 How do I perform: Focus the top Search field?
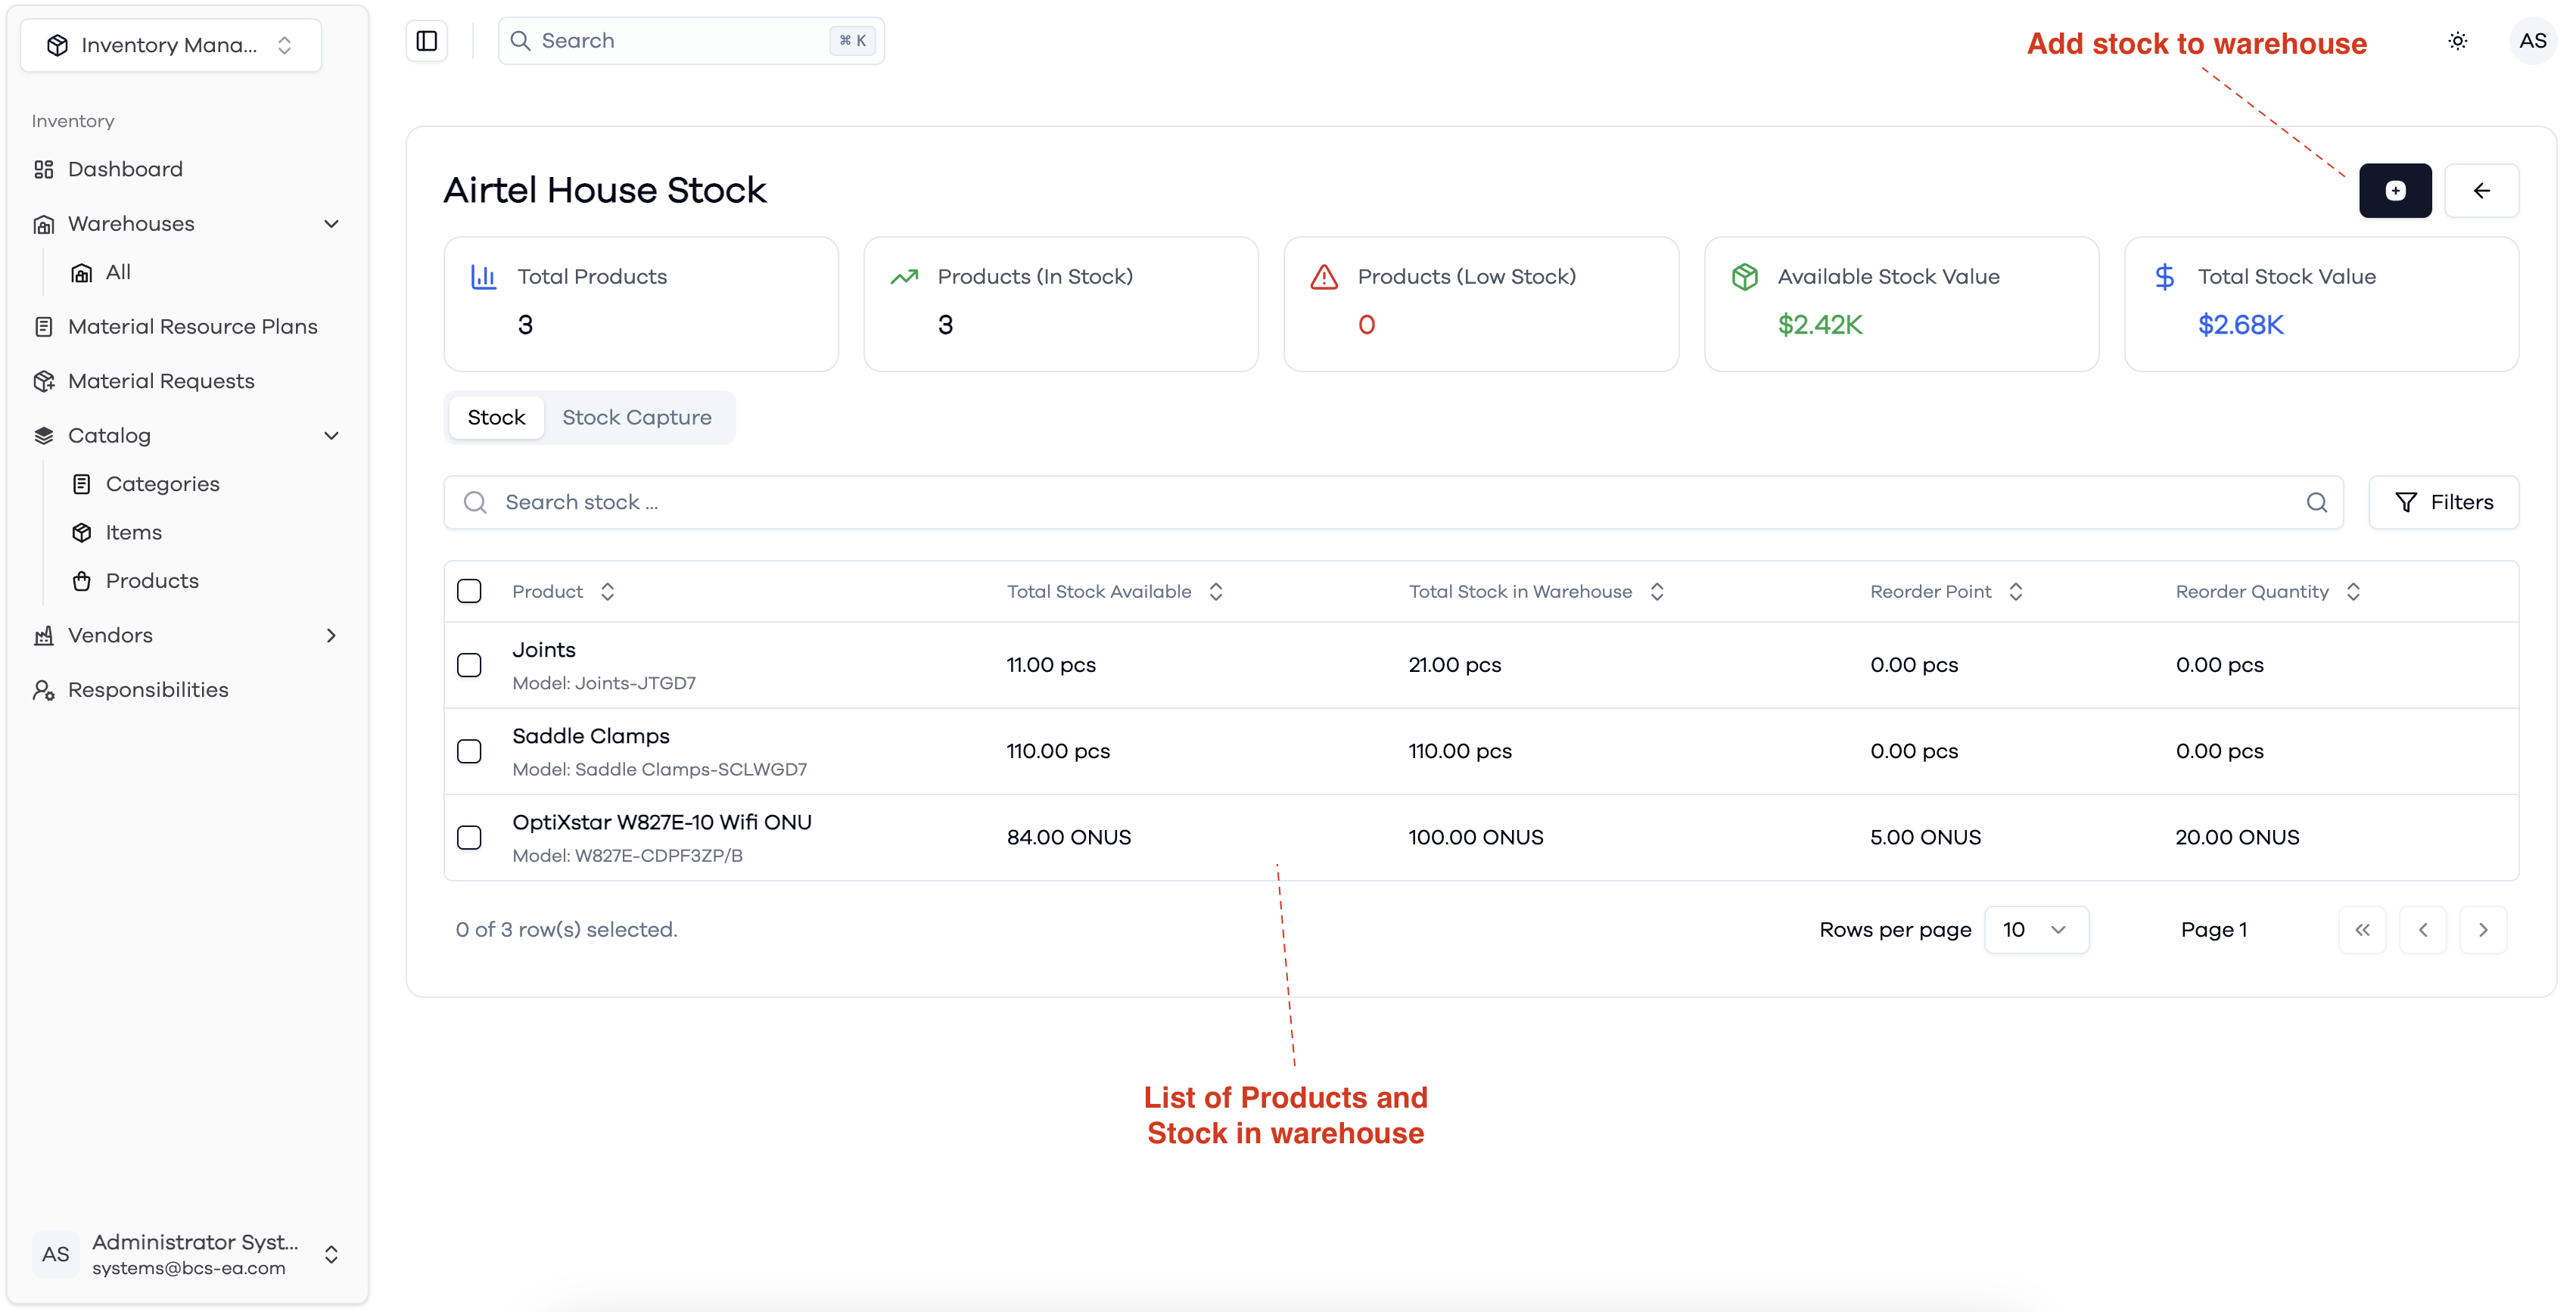click(691, 41)
